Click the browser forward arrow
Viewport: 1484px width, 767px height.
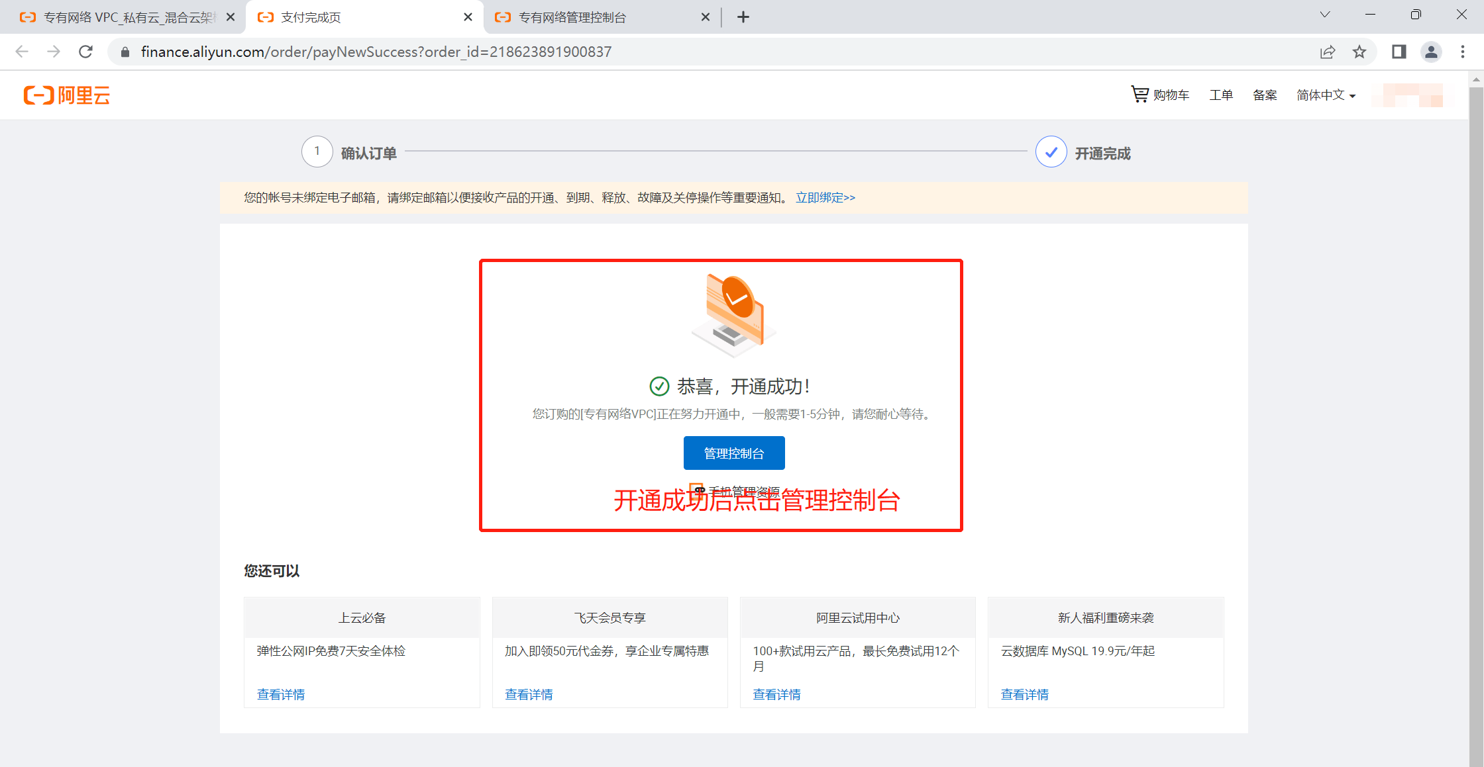54,52
